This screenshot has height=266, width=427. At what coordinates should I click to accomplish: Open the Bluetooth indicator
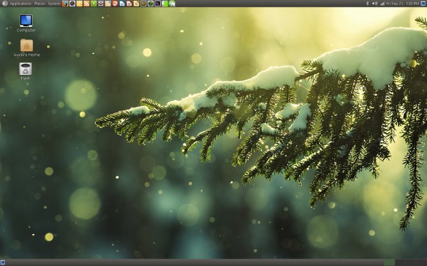click(367, 4)
